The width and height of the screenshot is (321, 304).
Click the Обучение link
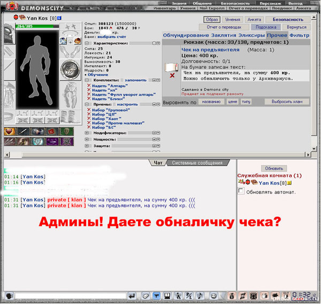98,75
